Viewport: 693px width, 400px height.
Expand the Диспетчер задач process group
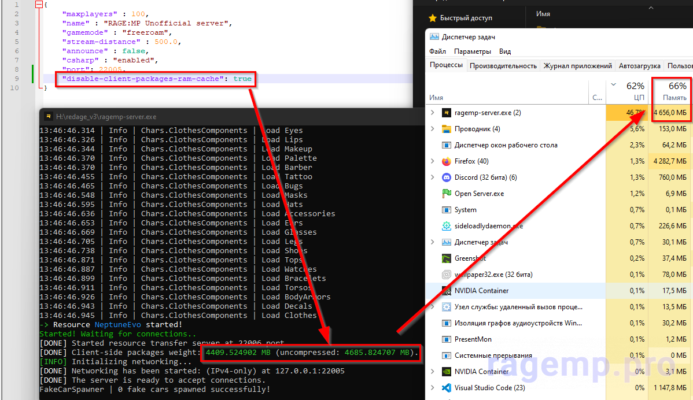[433, 242]
